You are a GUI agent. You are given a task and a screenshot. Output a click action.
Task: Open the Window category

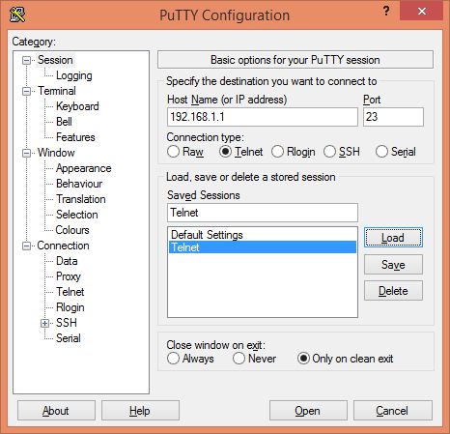tap(56, 153)
